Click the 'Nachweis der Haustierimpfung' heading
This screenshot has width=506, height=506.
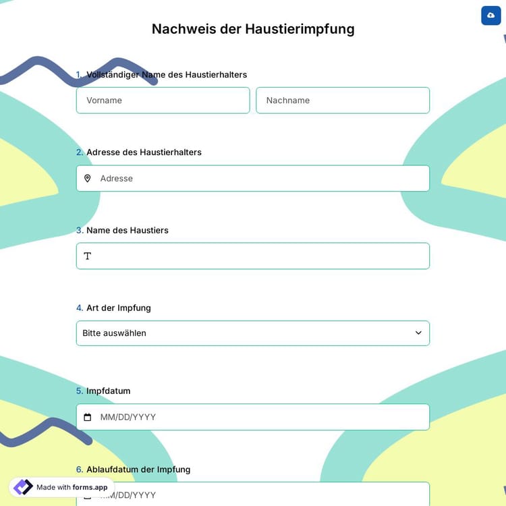(253, 29)
